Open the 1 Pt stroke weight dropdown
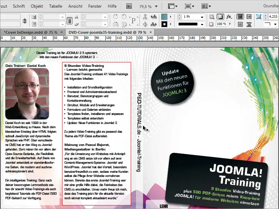 pyautogui.click(x=202, y=17)
